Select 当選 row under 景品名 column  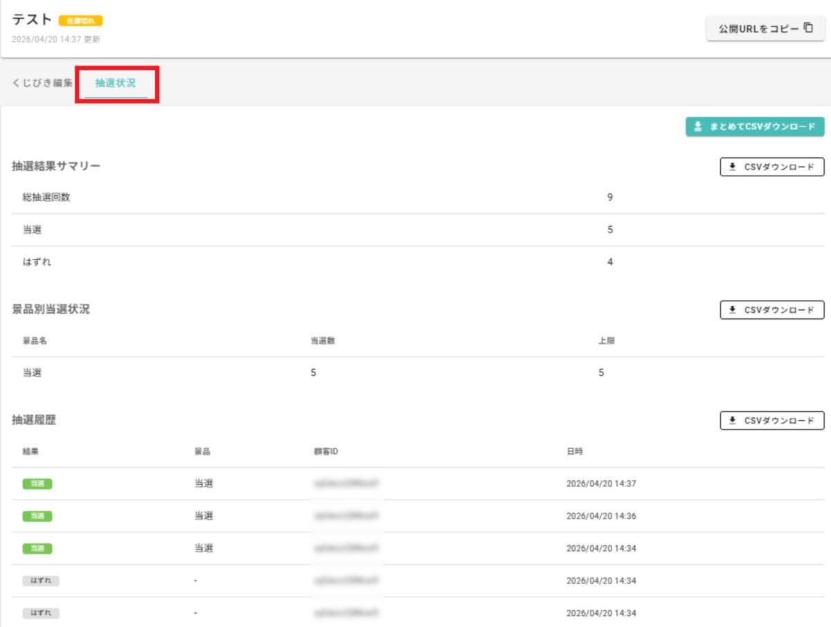pyautogui.click(x=33, y=373)
